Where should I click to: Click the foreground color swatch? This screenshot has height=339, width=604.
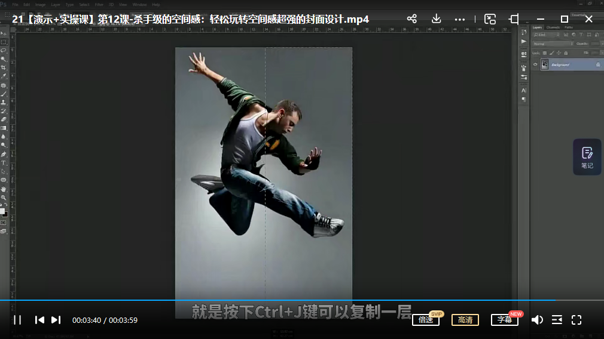click(x=2, y=211)
